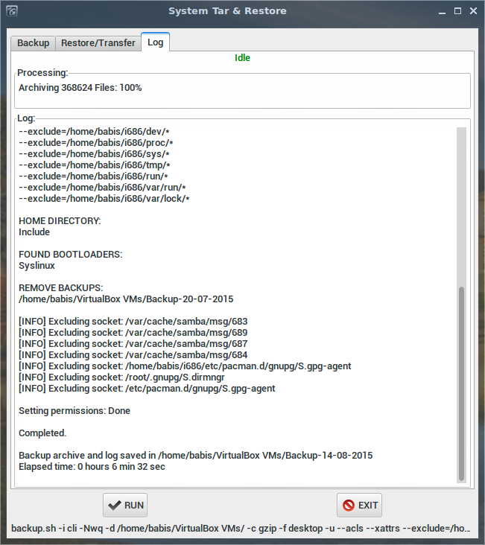Click the samba/msg/683 socket line
This screenshot has width=485, height=545.
(x=133, y=322)
